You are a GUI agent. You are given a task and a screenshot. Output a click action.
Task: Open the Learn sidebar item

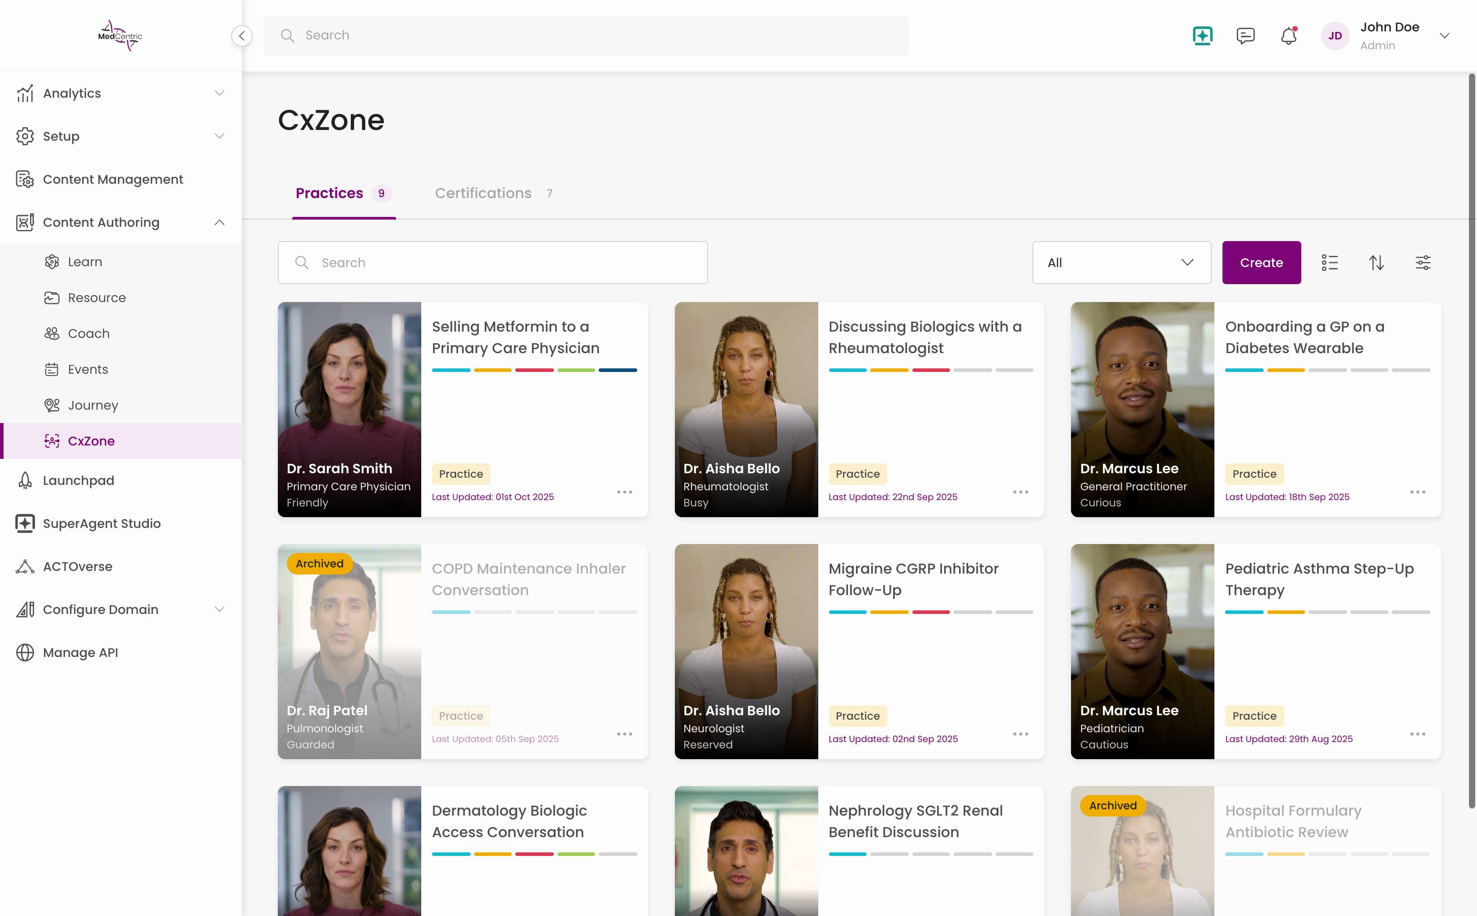click(121, 262)
